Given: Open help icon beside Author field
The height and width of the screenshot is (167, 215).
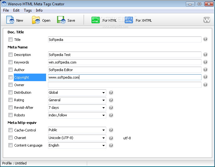Looking at the screenshot, I should pyautogui.click(x=205, y=70).
